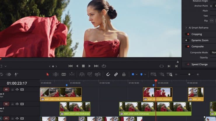Collapse the Composite header label
The image size is (216, 121).
197,47
